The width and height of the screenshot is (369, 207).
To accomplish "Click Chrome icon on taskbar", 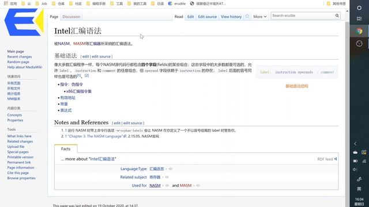I will point(359,31).
